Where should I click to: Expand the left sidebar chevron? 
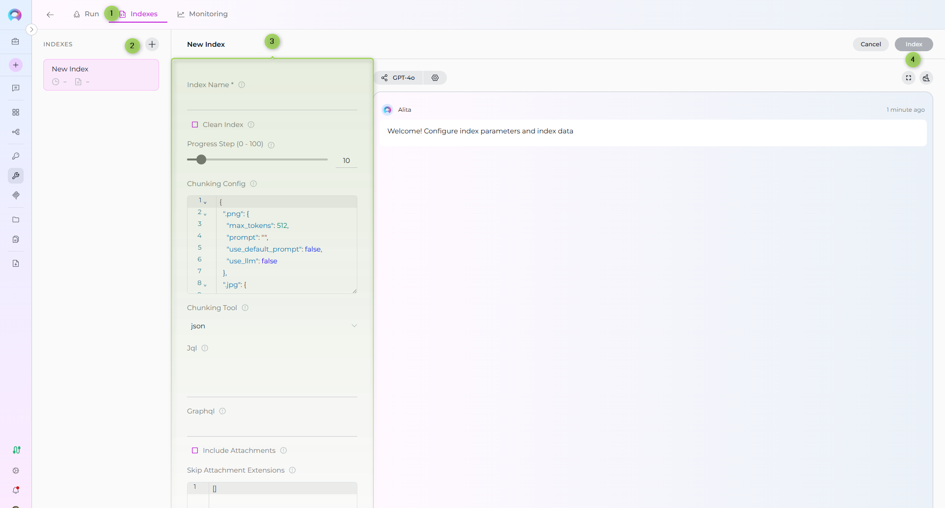point(31,30)
